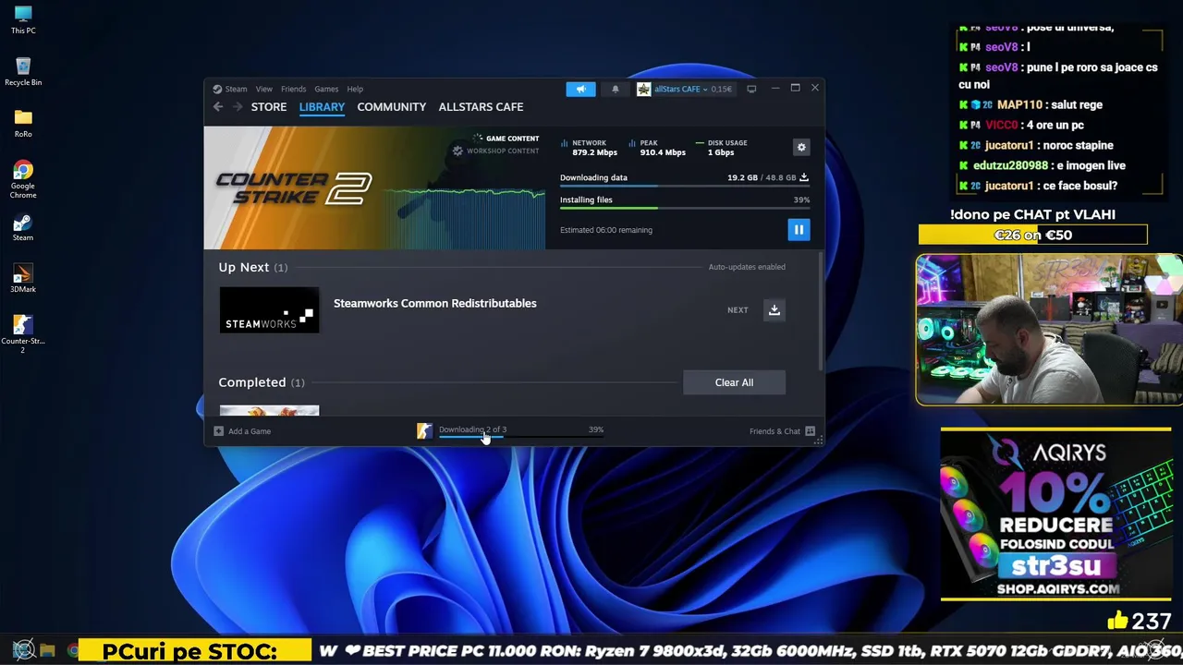Launch Counter-Strike 2 desktop shortcut
Viewport: 1183px width, 665px height.
23,334
